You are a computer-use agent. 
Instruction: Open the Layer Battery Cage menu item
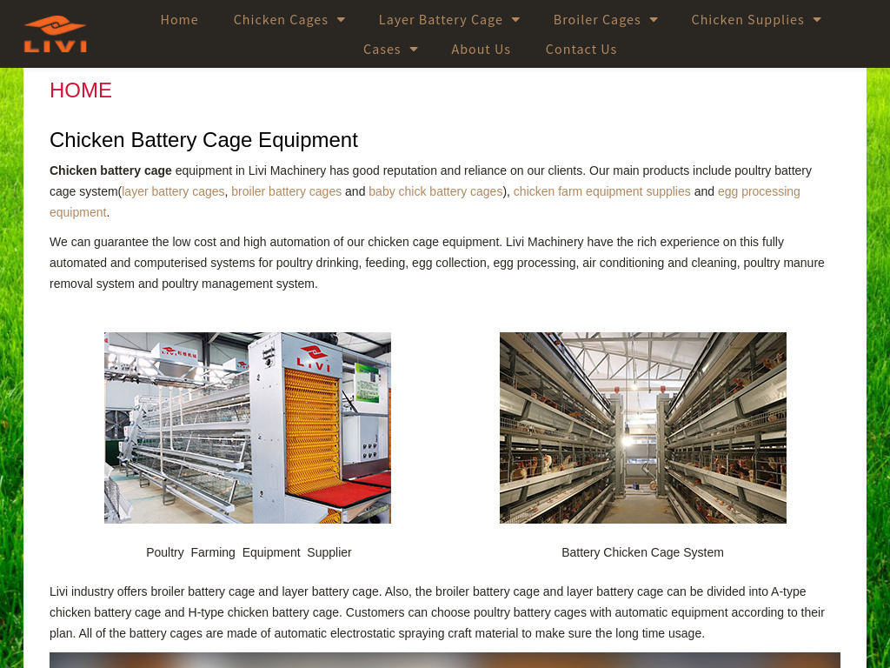tap(441, 20)
